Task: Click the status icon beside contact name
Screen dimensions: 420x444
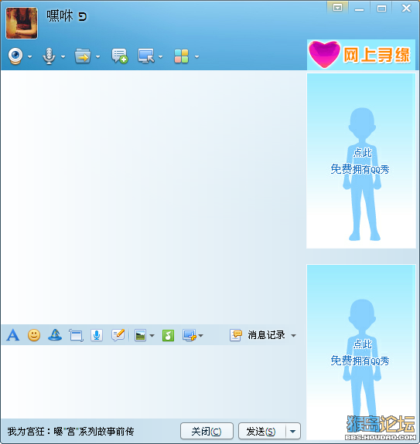Action: click(x=83, y=17)
